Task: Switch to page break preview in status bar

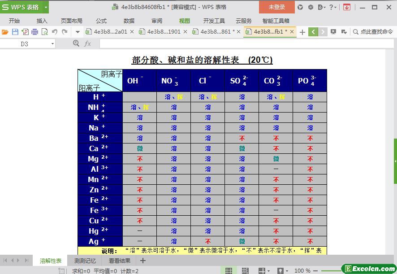Action: [x=245, y=270]
